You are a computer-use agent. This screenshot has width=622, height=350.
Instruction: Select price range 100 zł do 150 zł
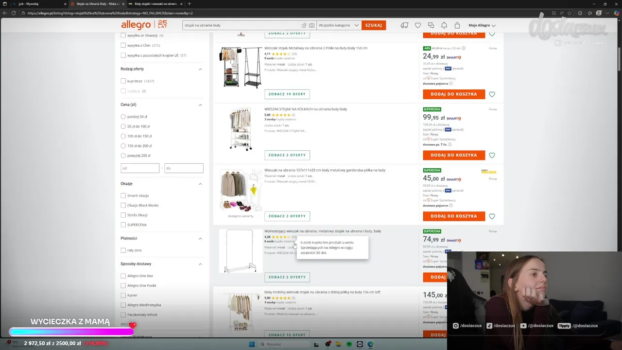[x=123, y=136]
